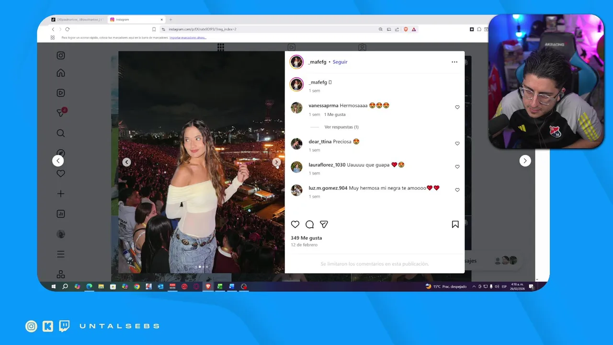
Task: Click the '12 de febrero' post date
Action: (x=304, y=245)
